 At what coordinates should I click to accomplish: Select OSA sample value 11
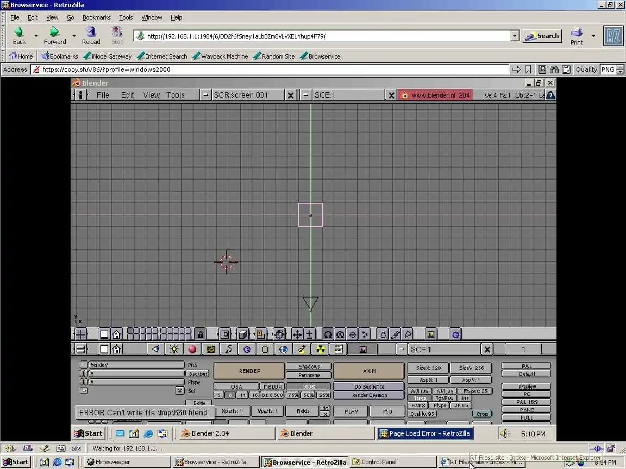[242, 395]
